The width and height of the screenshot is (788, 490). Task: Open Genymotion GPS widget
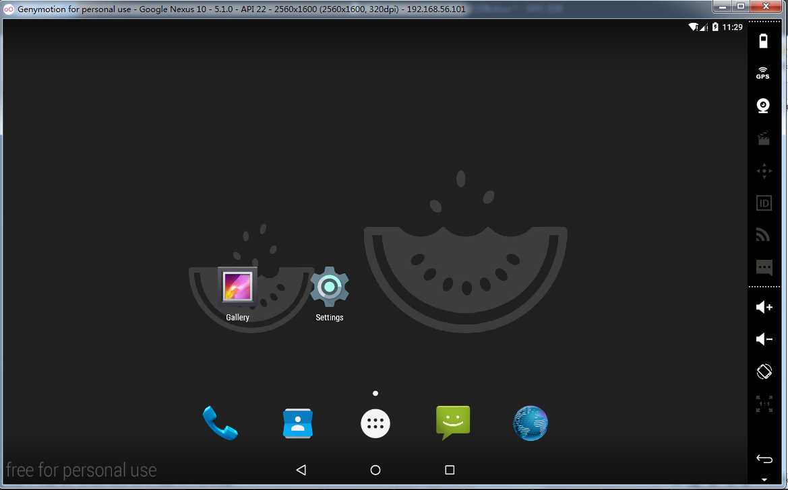(x=763, y=73)
